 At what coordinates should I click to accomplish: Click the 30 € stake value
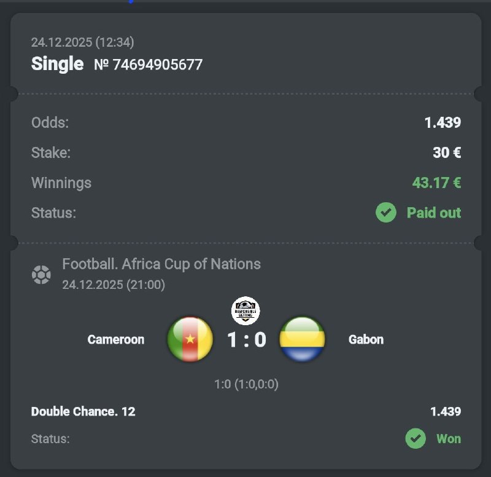(x=447, y=152)
